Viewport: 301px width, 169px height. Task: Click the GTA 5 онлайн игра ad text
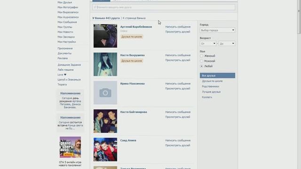(x=70, y=164)
